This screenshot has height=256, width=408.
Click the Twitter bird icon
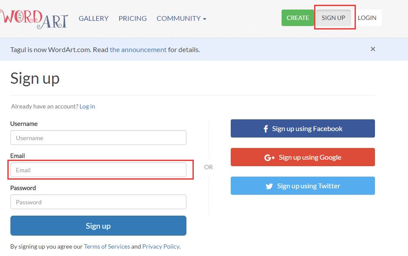(x=269, y=186)
